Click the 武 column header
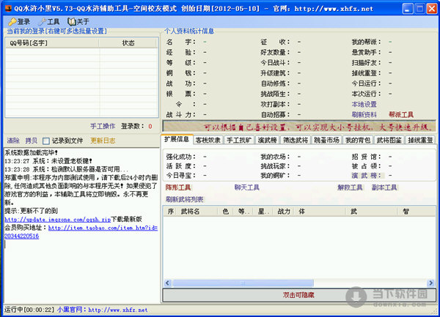440x317 pixels. tap(371, 212)
